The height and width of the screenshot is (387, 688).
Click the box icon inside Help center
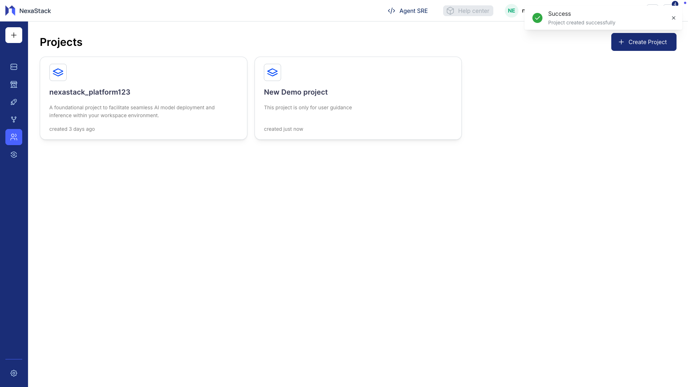pyautogui.click(x=450, y=11)
